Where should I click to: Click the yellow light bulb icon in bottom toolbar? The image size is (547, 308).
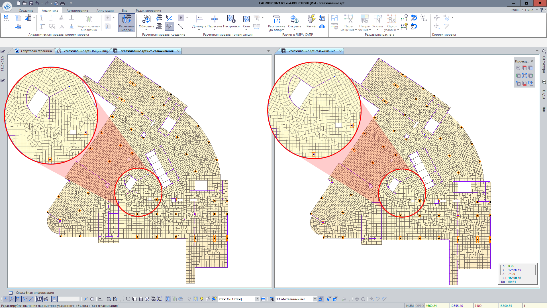[202, 299]
